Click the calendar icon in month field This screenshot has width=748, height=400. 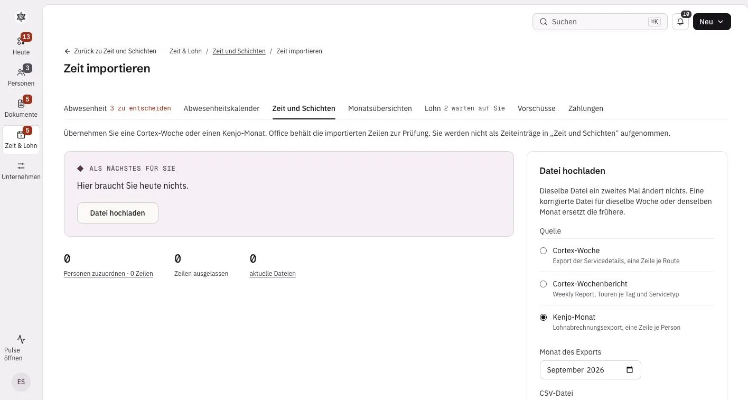pyautogui.click(x=630, y=370)
